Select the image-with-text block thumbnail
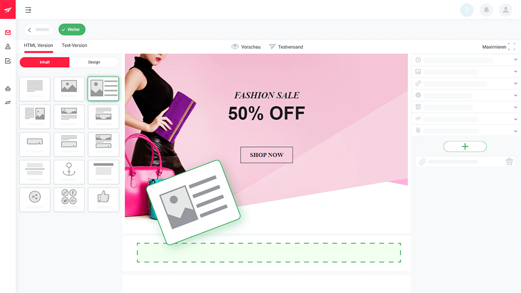 pyautogui.click(x=103, y=89)
